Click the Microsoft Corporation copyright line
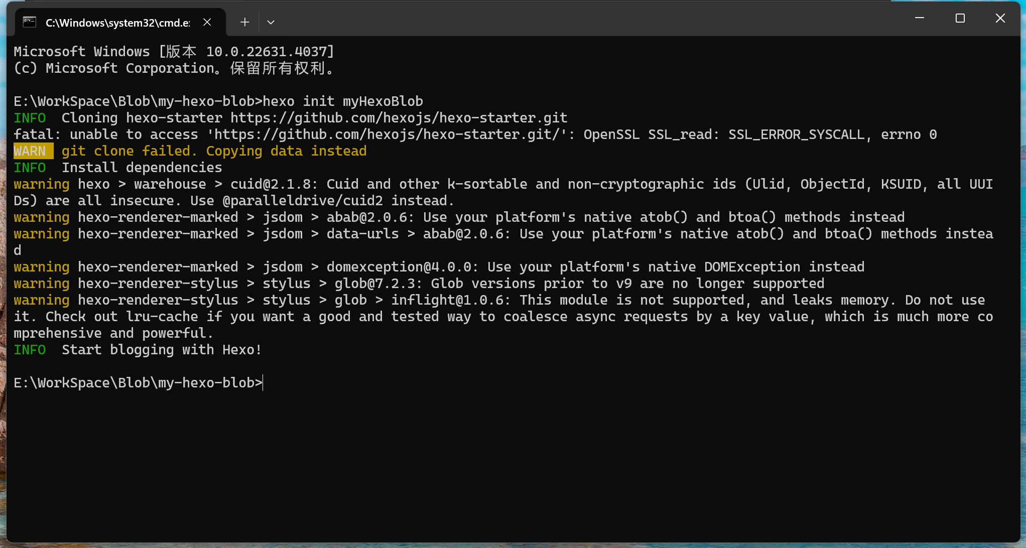The height and width of the screenshot is (548, 1026). pyautogui.click(x=174, y=68)
